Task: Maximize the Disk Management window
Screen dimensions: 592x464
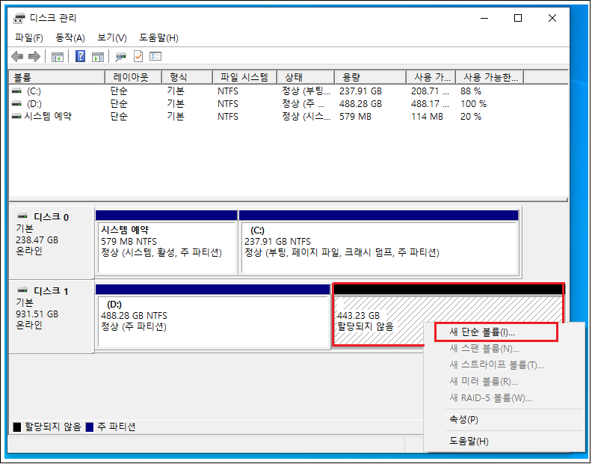Action: 518,18
